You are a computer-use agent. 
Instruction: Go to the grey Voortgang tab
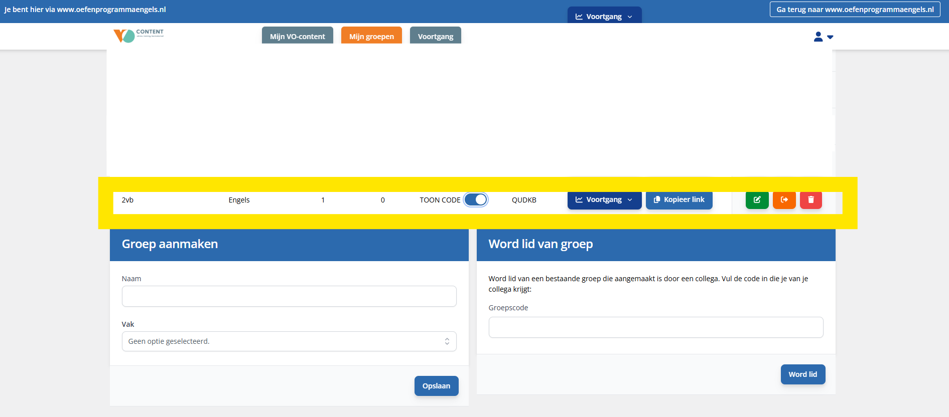coord(435,36)
